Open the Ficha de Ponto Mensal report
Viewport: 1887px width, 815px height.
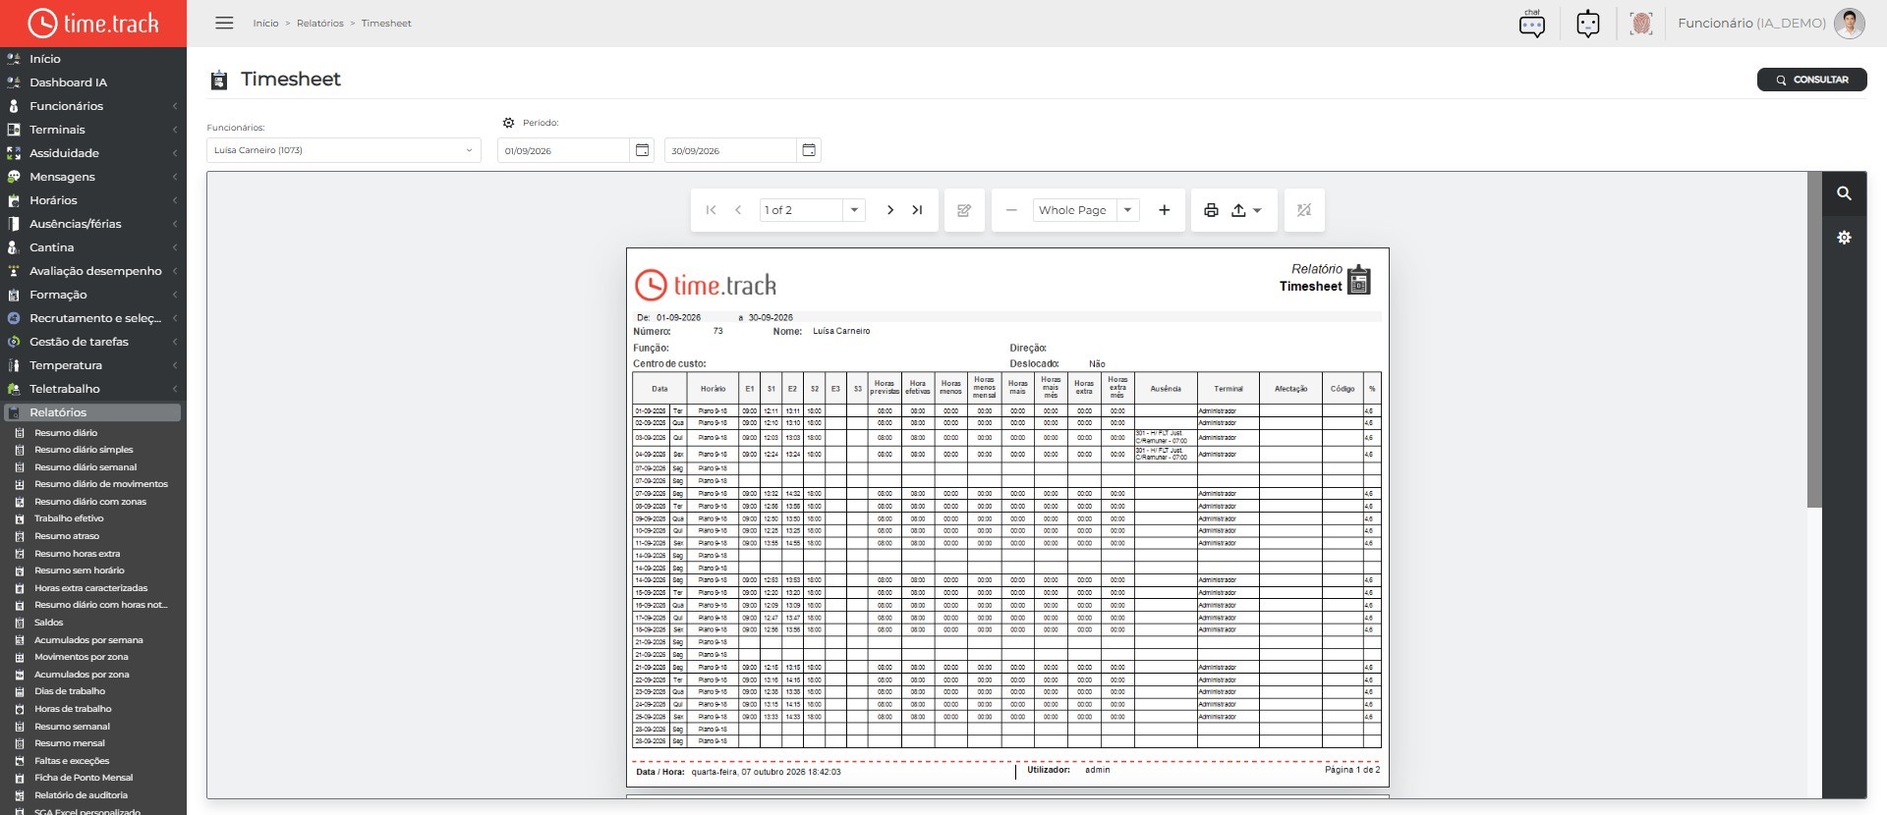pos(84,778)
